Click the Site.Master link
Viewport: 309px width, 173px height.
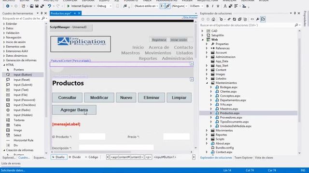tap(190, 18)
